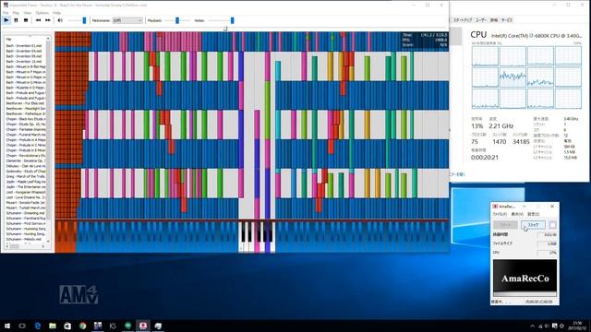Open the Store from the taskbar

click(67, 326)
